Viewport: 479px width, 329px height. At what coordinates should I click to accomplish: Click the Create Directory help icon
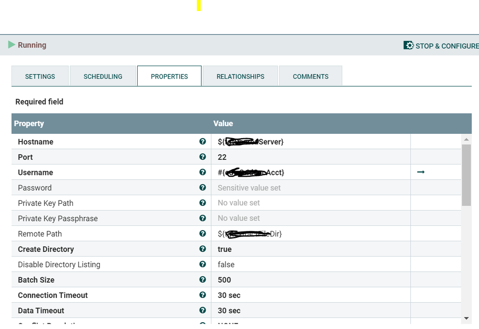click(x=202, y=248)
